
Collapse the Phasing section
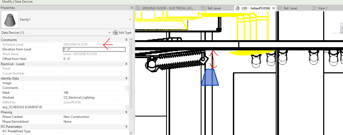coord(126,112)
